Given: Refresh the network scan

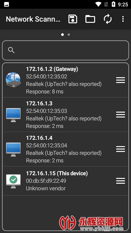Looking at the screenshot, I should 108,19.
